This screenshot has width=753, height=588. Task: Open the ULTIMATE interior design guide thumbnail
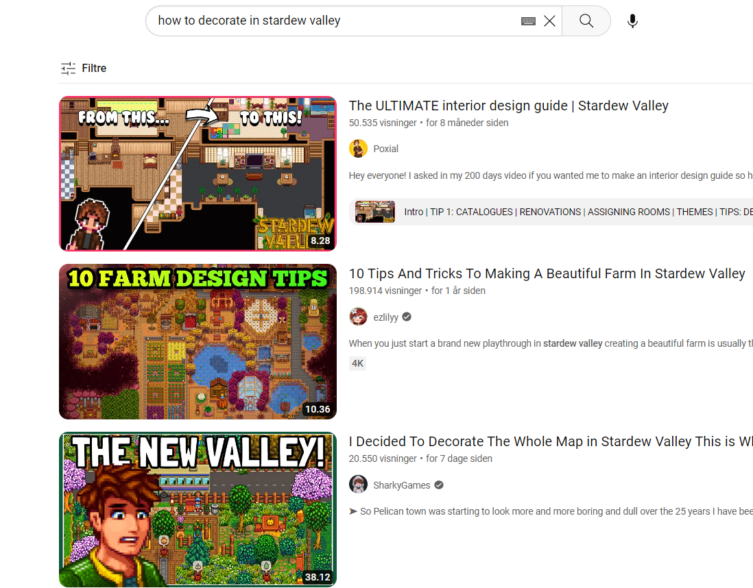(x=198, y=173)
